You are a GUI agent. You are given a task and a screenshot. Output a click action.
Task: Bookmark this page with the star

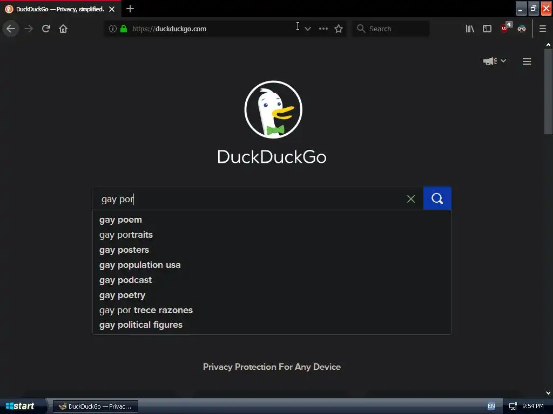(x=339, y=29)
